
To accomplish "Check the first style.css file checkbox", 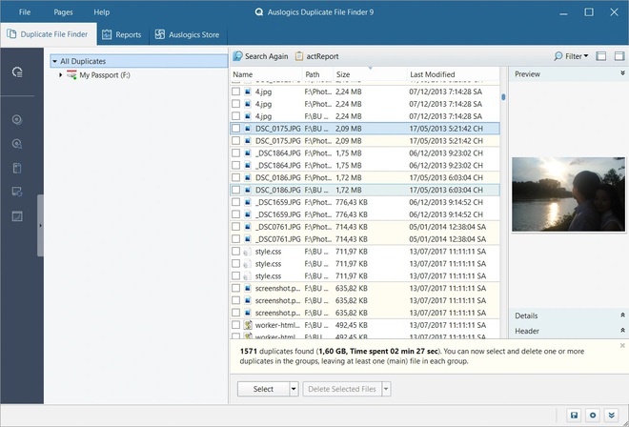I will click(x=236, y=252).
